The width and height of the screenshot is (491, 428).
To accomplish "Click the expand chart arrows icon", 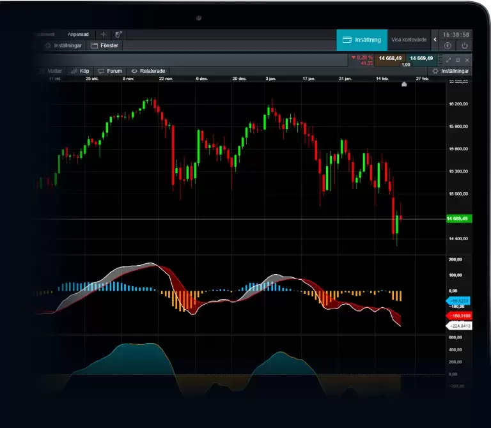I will pyautogui.click(x=448, y=60).
